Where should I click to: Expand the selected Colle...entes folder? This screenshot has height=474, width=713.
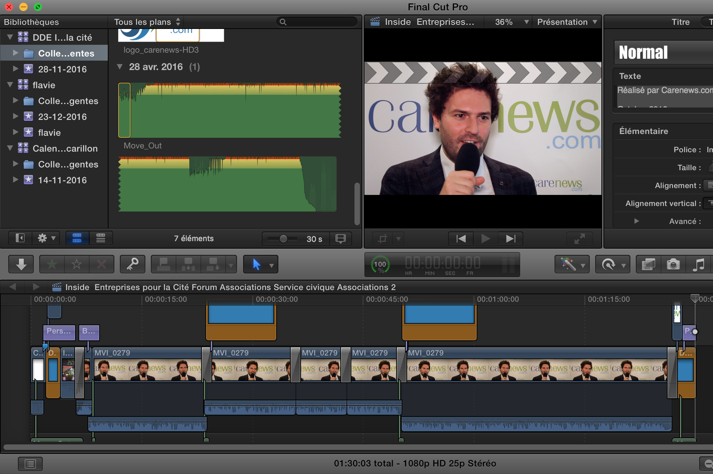[15, 53]
